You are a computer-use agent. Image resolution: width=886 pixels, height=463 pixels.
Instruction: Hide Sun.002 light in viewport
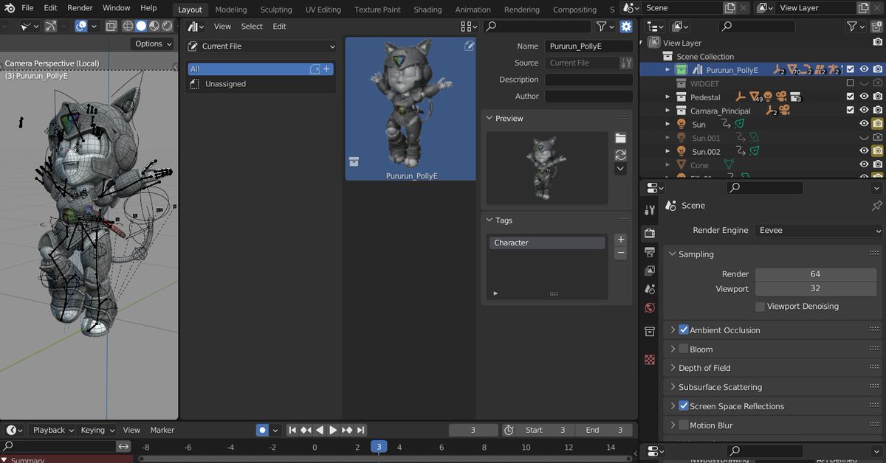864,151
